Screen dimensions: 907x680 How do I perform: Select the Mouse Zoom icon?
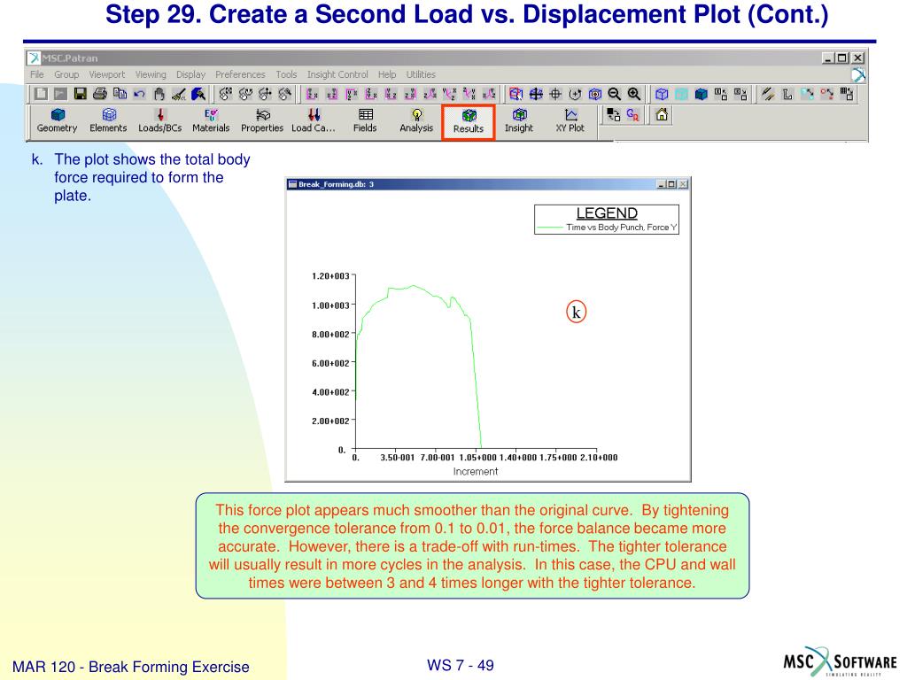[284, 94]
